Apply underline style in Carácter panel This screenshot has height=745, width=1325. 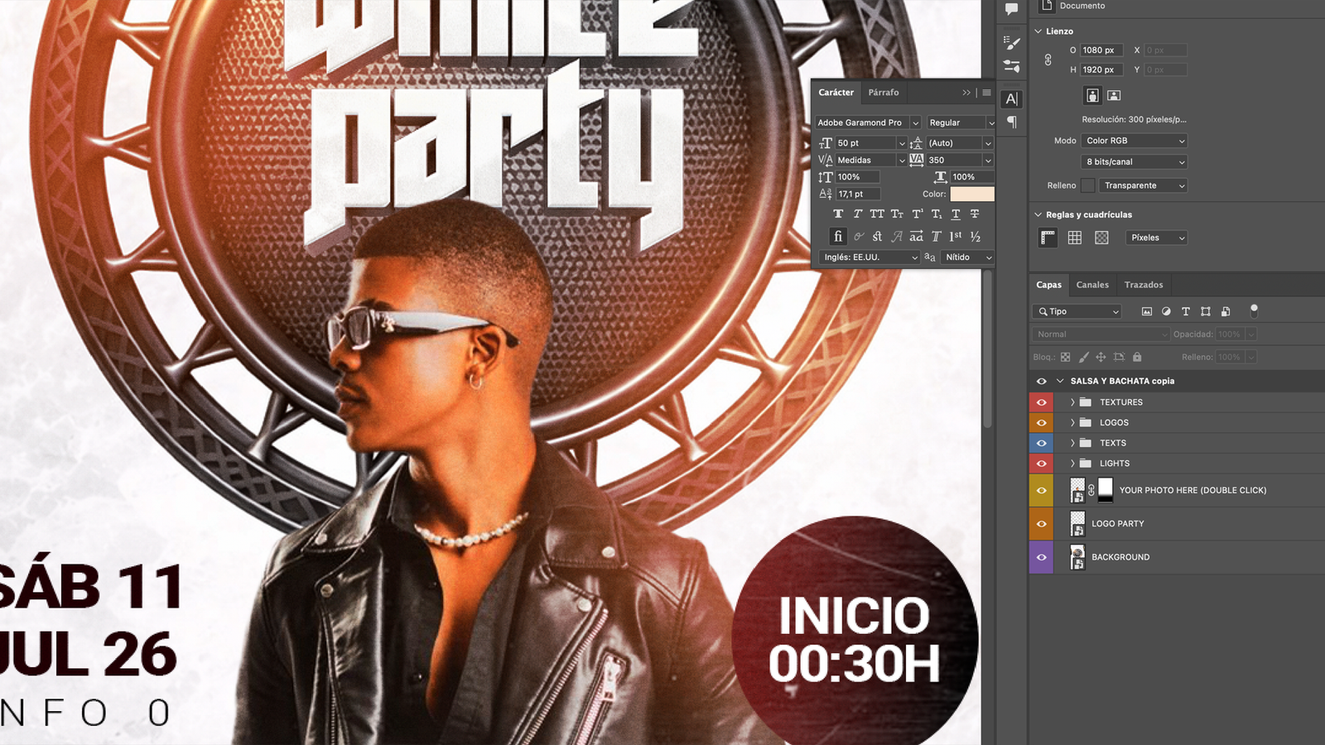956,214
